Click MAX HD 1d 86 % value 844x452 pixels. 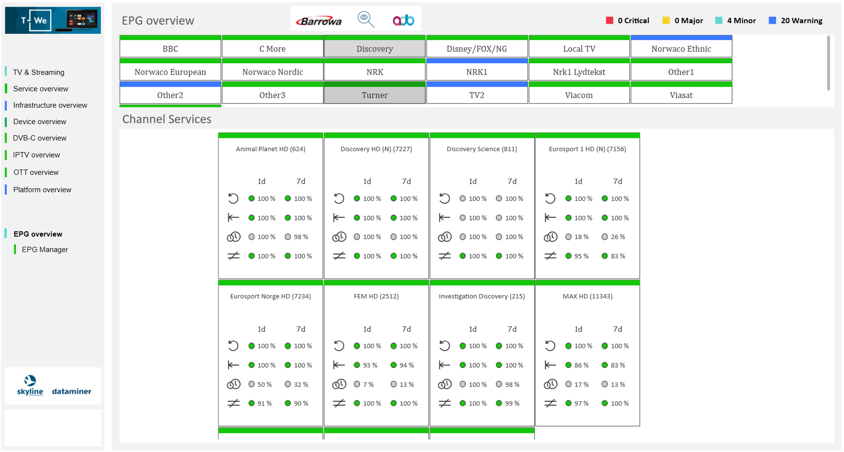581,365
